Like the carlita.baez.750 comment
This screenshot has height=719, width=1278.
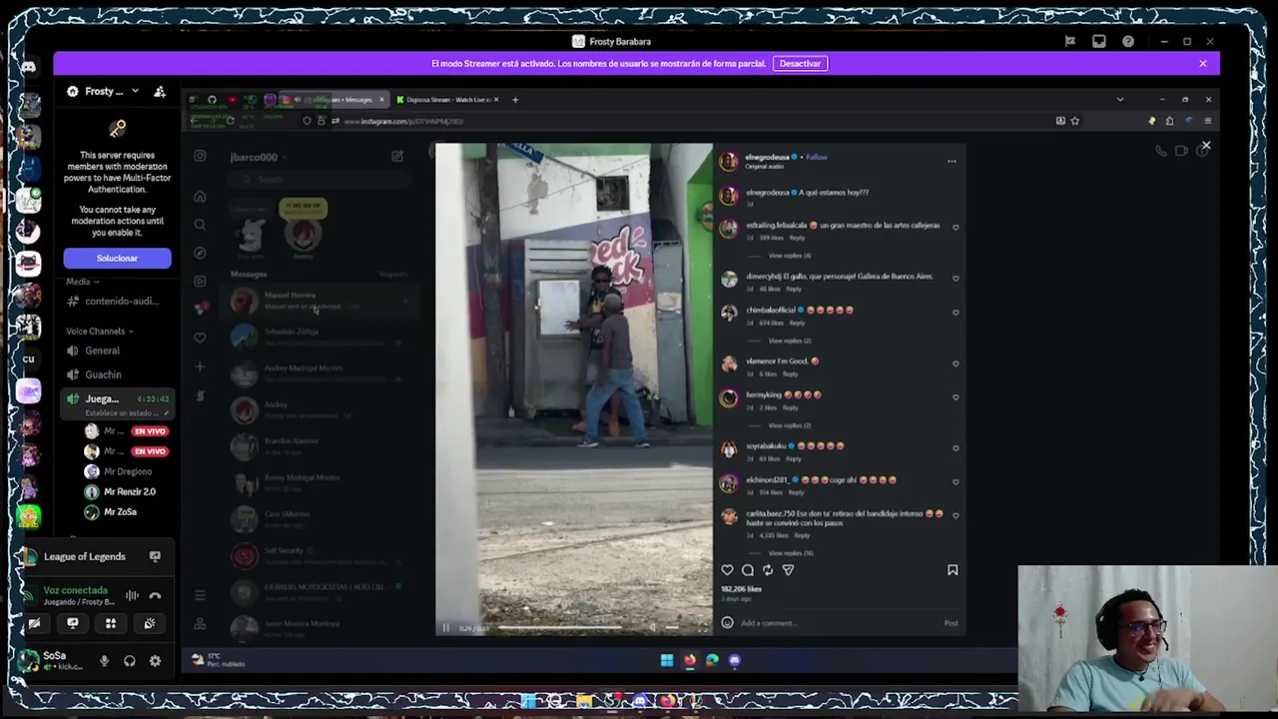[x=956, y=516]
